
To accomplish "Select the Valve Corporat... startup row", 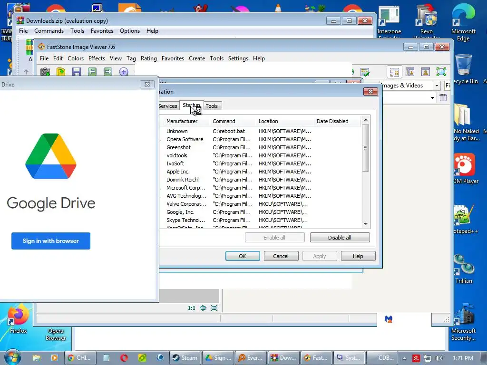I will coord(261,204).
